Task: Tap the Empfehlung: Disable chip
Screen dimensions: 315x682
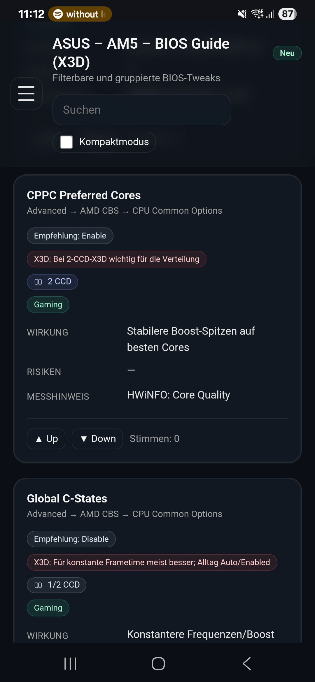Action: pos(71,539)
